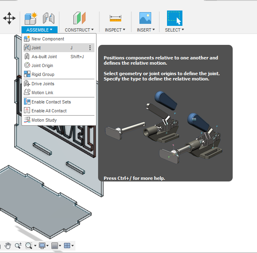Choose Rigid Group menu entry
Screen dimensions: 257x253
tap(59, 74)
